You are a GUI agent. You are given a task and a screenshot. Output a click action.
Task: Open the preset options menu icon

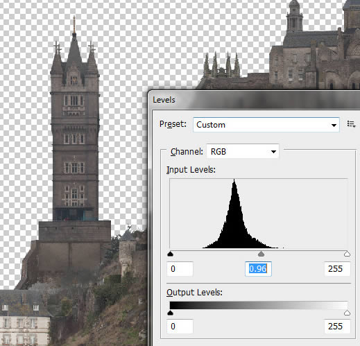pos(351,124)
